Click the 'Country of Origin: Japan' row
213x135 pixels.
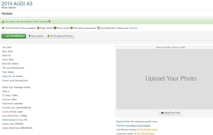(x=12, y=112)
